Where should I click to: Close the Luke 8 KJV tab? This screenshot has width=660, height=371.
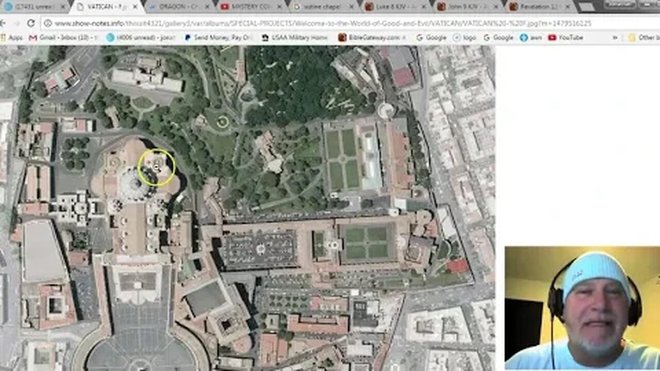pyautogui.click(x=425, y=7)
